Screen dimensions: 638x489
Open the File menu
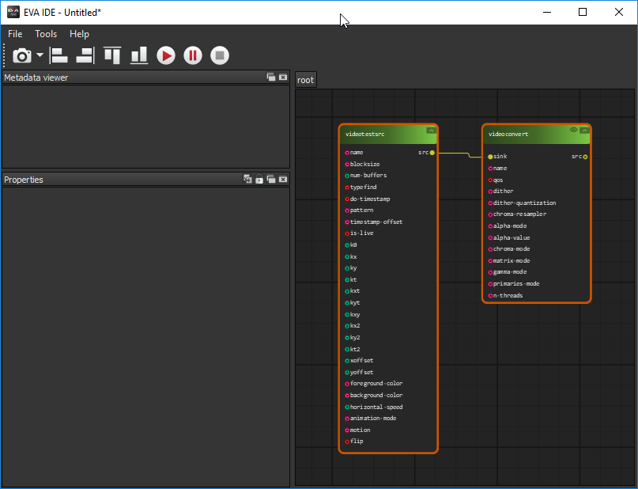click(x=15, y=34)
